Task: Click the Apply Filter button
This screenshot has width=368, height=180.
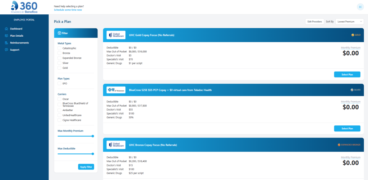Action: 86,167
